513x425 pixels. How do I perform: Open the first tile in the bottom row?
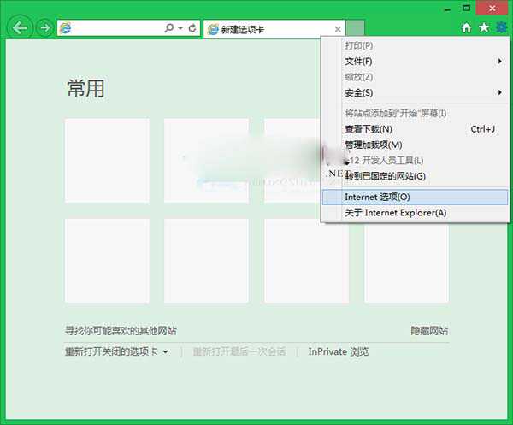[107, 261]
